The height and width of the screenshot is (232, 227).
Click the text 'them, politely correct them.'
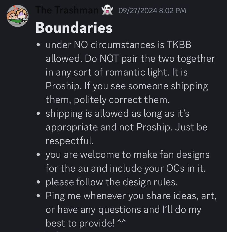click(x=107, y=100)
